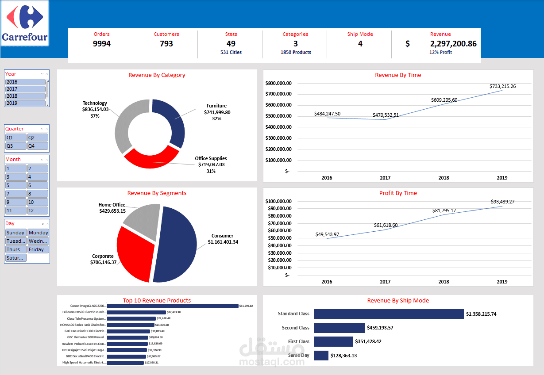544x375 pixels.
Task: Enable multi-select on the Year slicer
Action: click(x=42, y=74)
